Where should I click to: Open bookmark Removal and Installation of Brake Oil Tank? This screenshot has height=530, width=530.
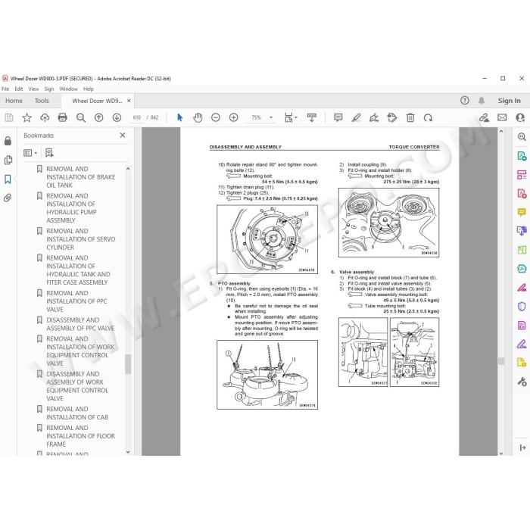[x=80, y=177]
